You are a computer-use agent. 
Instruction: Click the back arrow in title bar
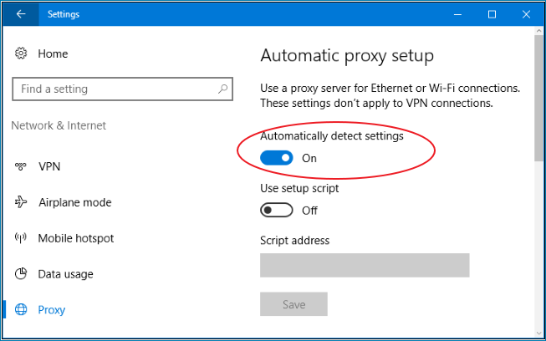pyautogui.click(x=21, y=14)
